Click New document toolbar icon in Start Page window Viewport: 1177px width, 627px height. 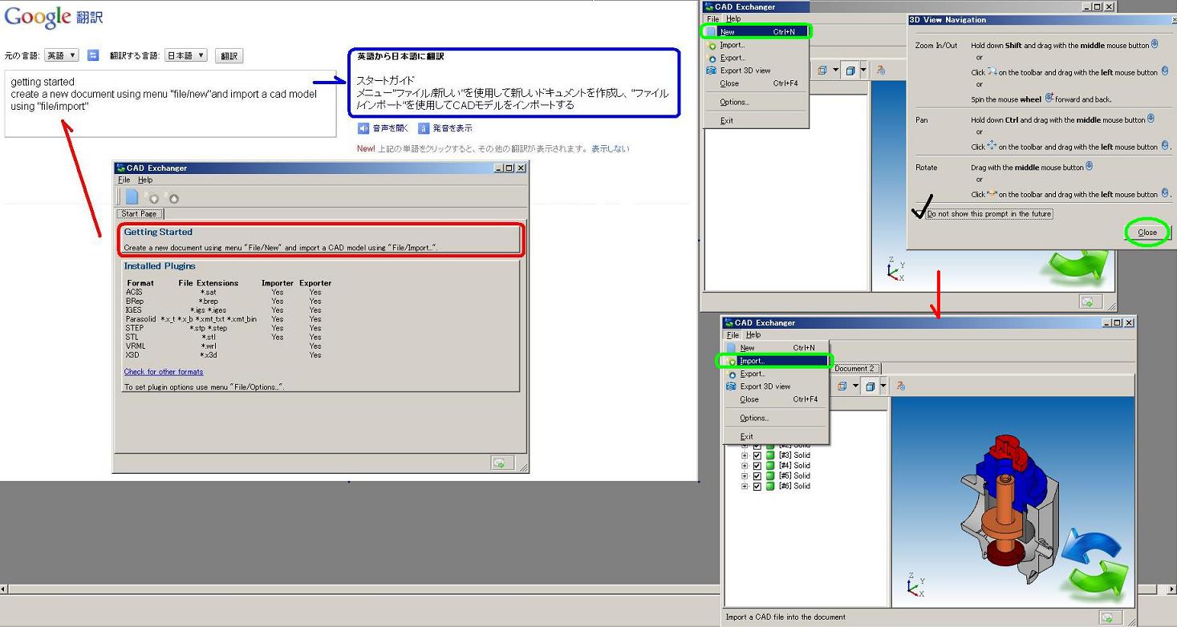132,196
